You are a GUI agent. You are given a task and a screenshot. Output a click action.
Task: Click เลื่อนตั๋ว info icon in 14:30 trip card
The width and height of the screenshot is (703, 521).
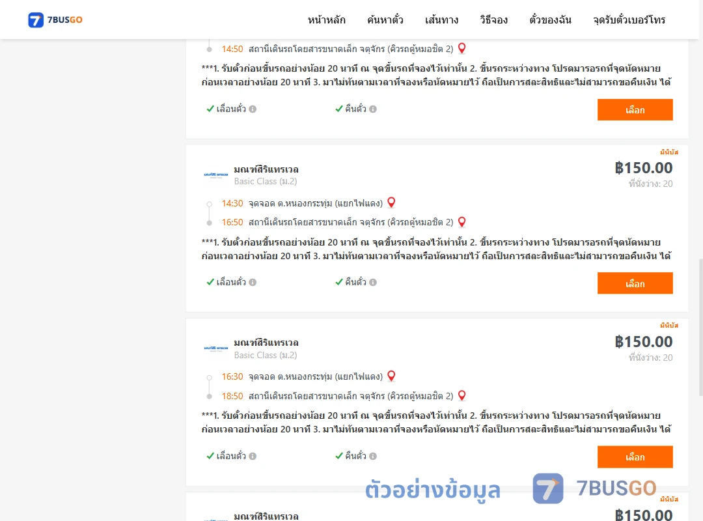(253, 282)
